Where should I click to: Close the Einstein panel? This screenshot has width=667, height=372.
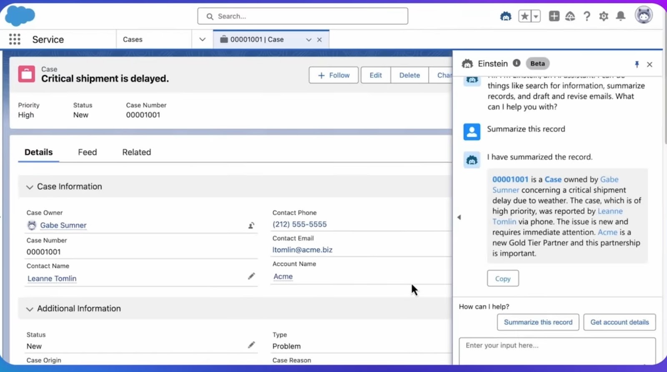[649, 64]
